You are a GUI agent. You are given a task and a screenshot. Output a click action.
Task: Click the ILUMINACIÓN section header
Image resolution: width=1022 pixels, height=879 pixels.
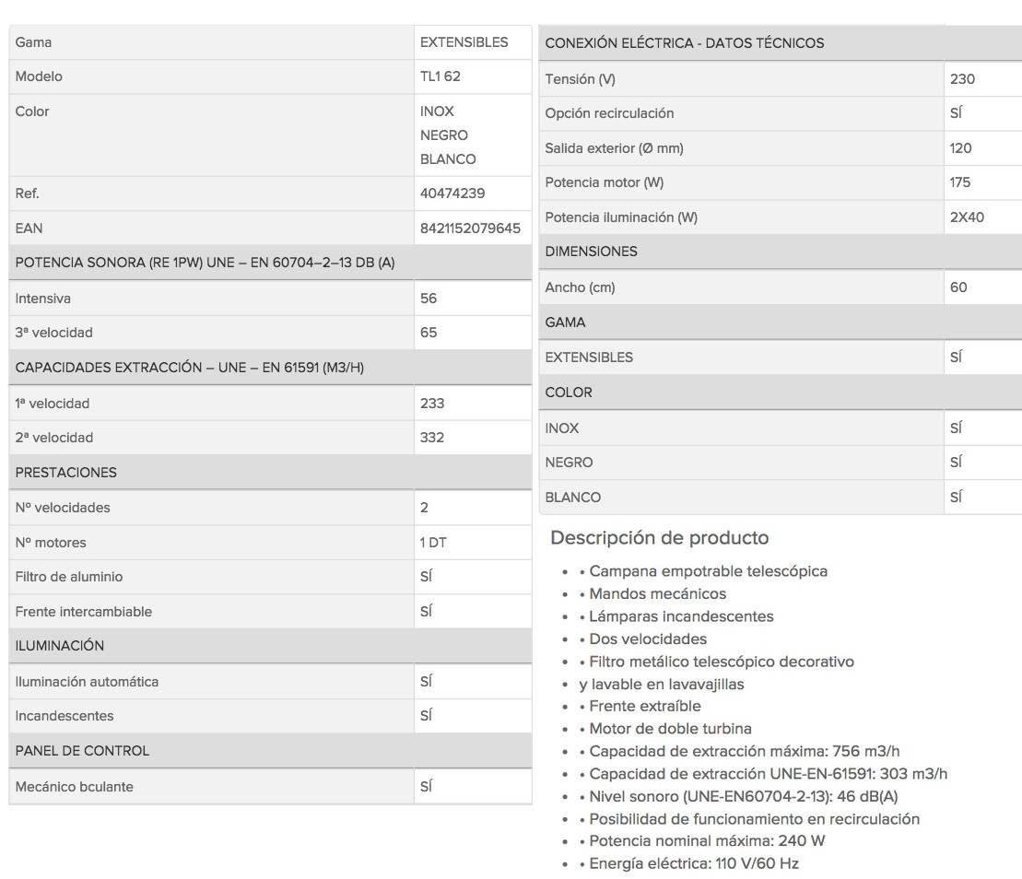pos(271,646)
